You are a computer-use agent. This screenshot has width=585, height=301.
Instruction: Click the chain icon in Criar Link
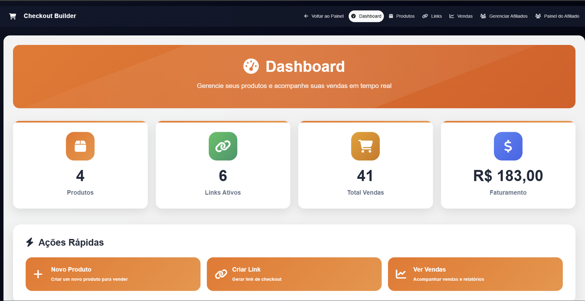coord(221,274)
